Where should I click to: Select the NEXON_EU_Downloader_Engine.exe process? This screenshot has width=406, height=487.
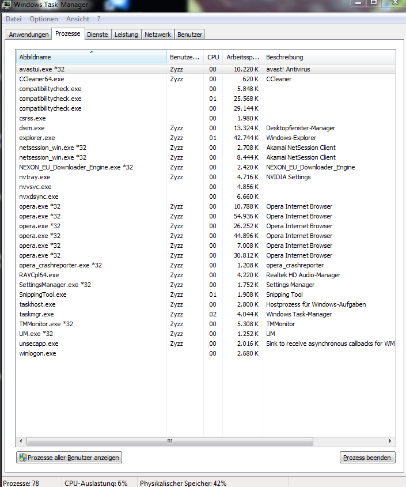coord(206,167)
